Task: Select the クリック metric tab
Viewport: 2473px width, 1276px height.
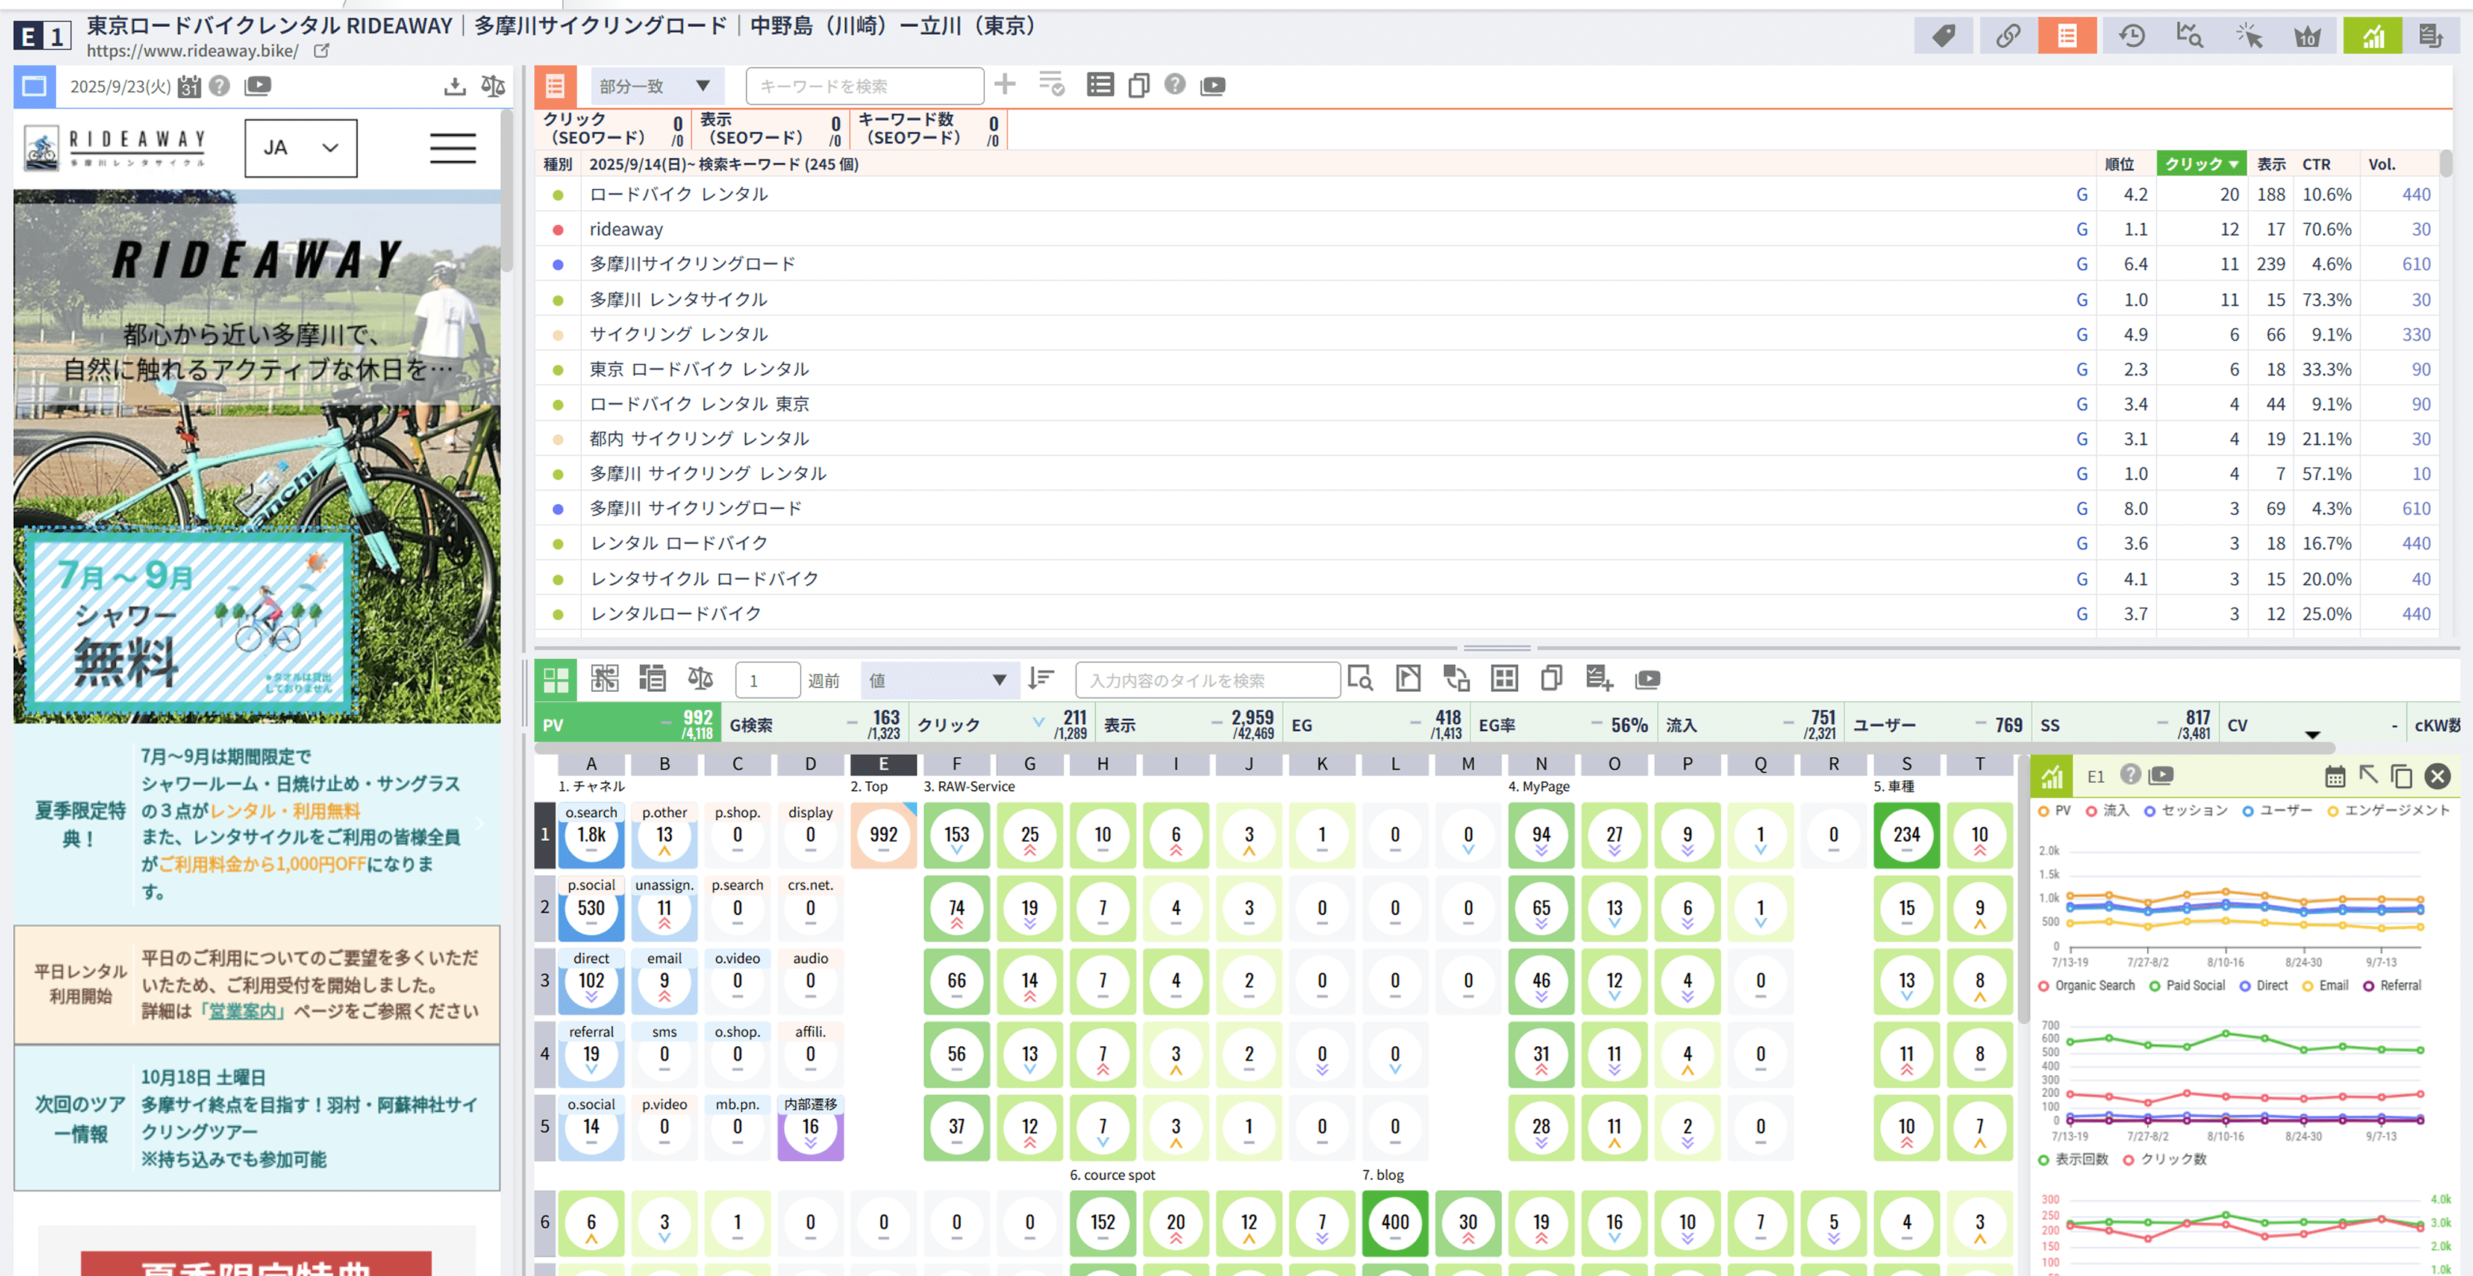Action: tap(1002, 725)
